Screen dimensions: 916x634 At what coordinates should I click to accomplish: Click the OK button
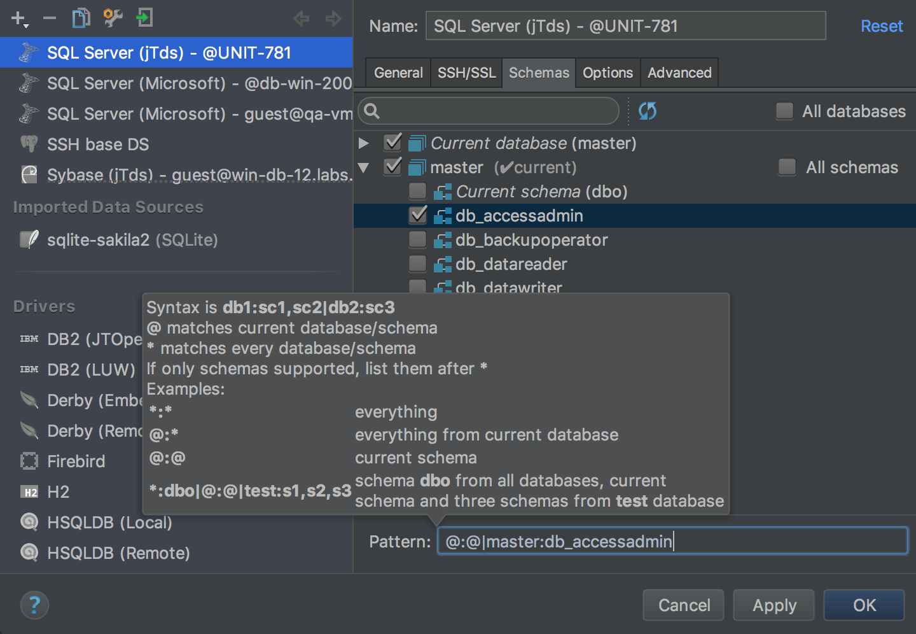[864, 605]
